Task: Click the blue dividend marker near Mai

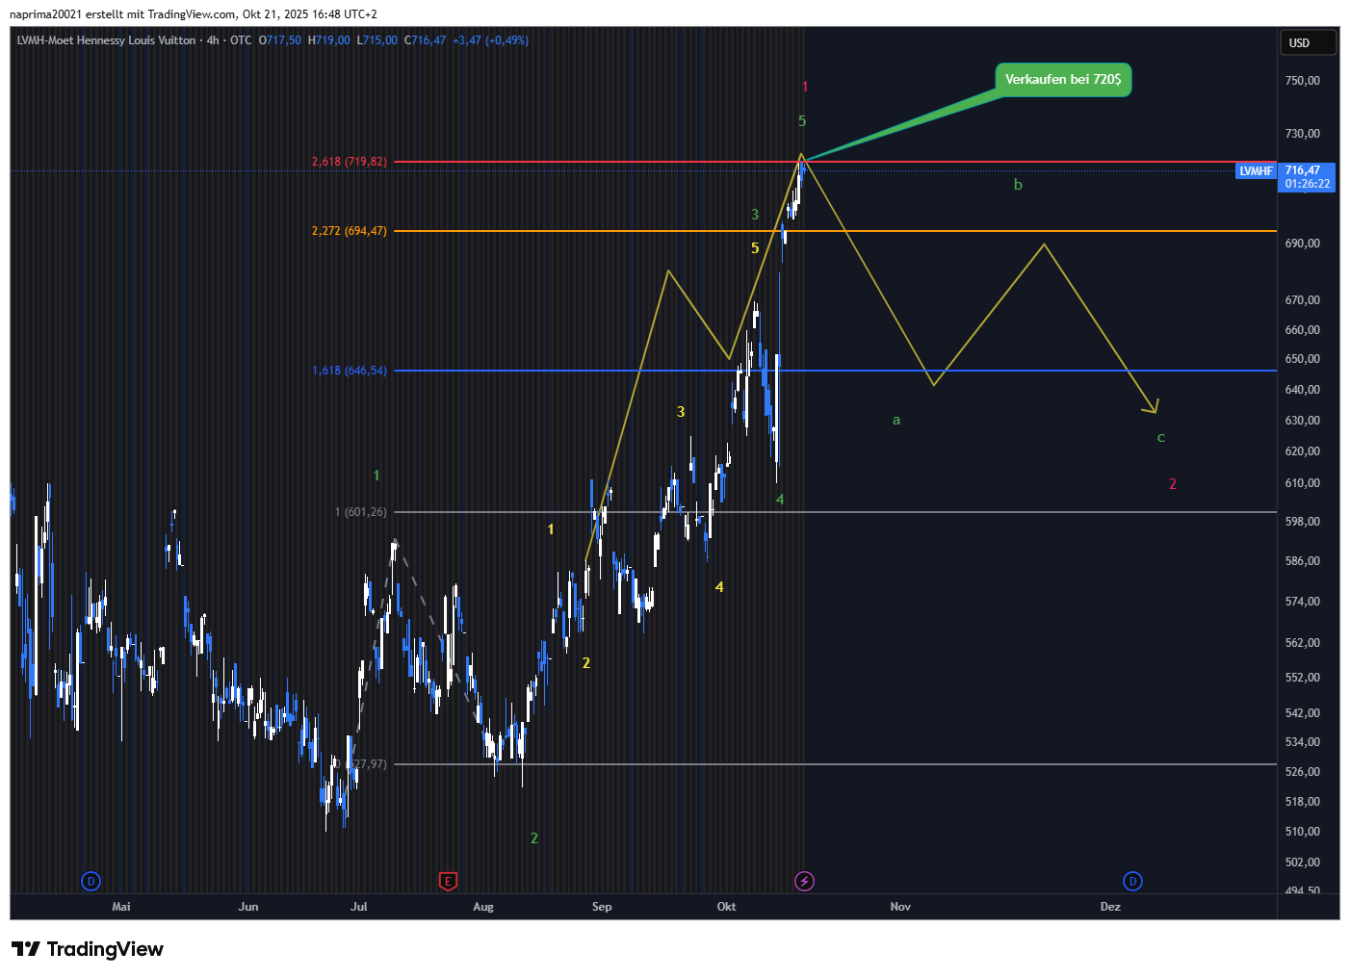Action: point(91,881)
